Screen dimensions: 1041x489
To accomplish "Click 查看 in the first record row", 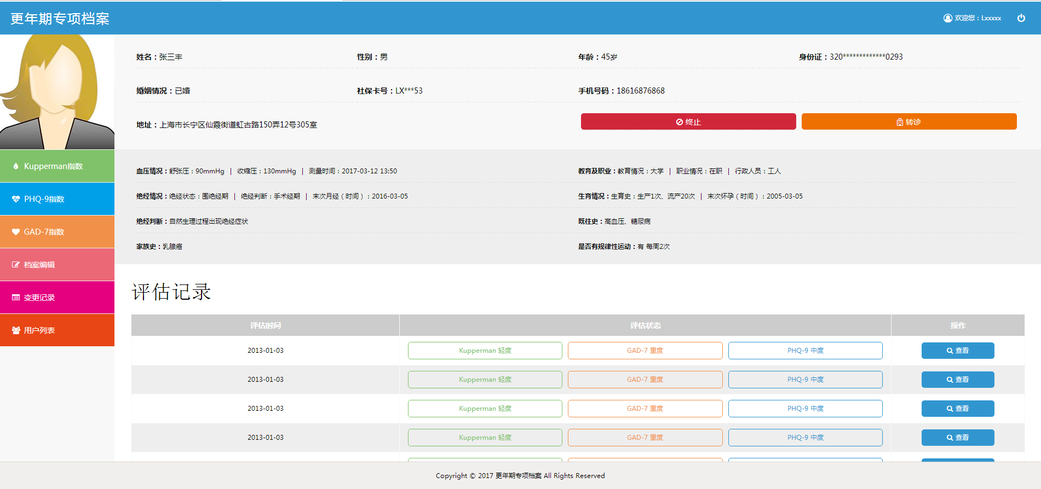I will click(x=957, y=351).
